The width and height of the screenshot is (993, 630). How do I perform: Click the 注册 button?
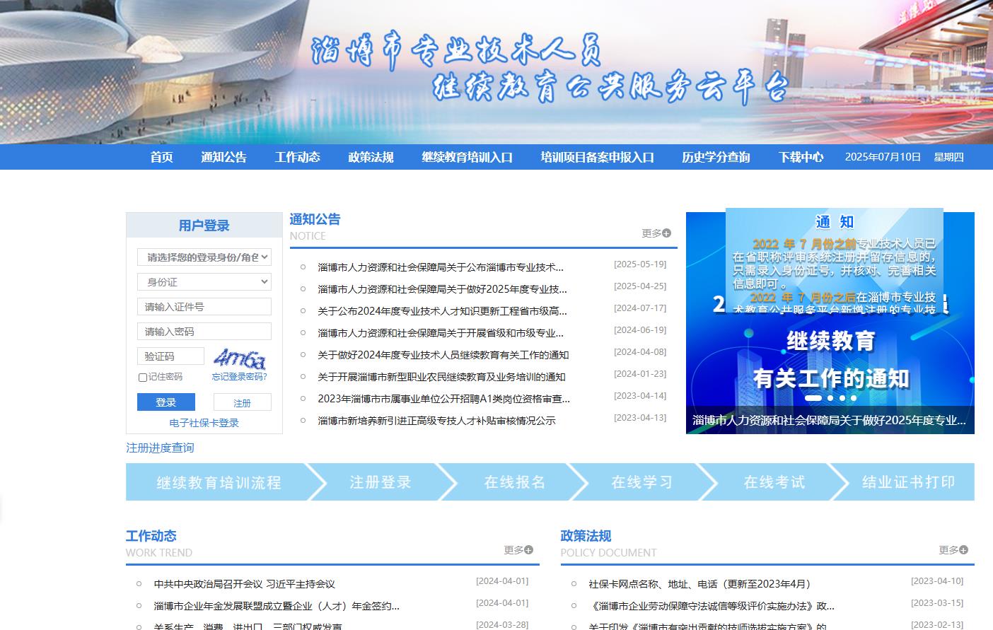pos(242,402)
